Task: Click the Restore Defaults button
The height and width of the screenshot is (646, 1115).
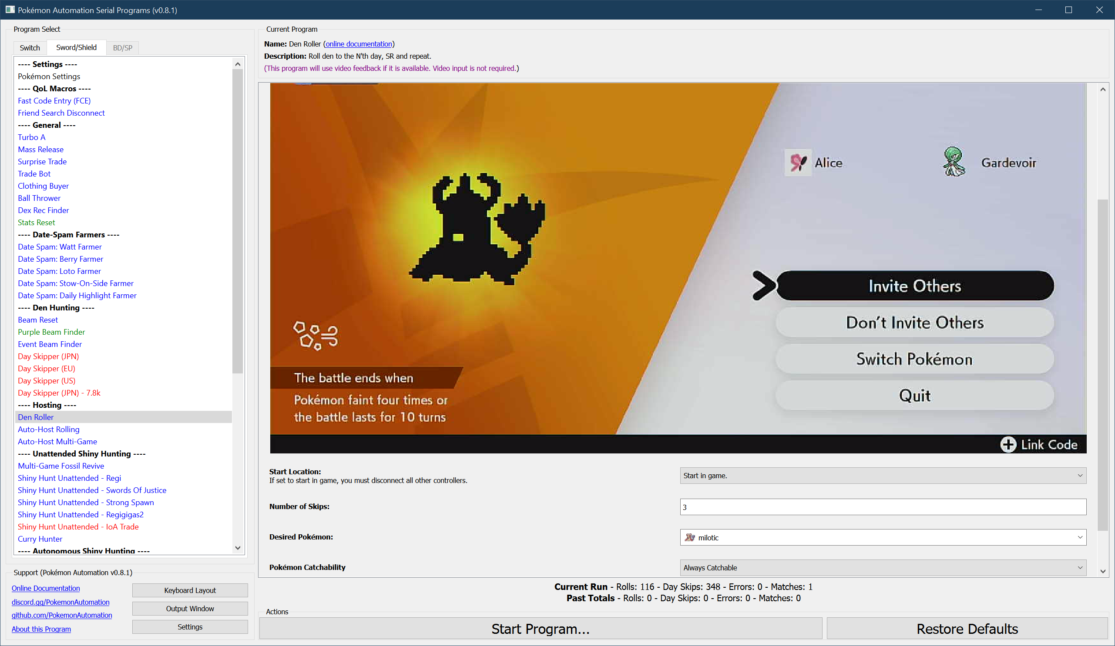Action: click(967, 628)
